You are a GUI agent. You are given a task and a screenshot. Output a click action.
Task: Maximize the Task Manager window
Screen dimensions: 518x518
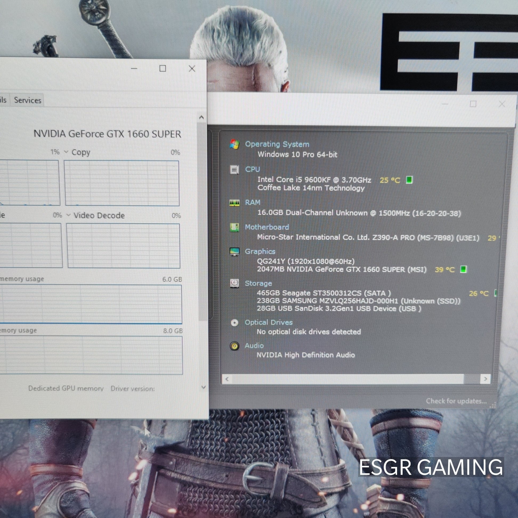(163, 69)
